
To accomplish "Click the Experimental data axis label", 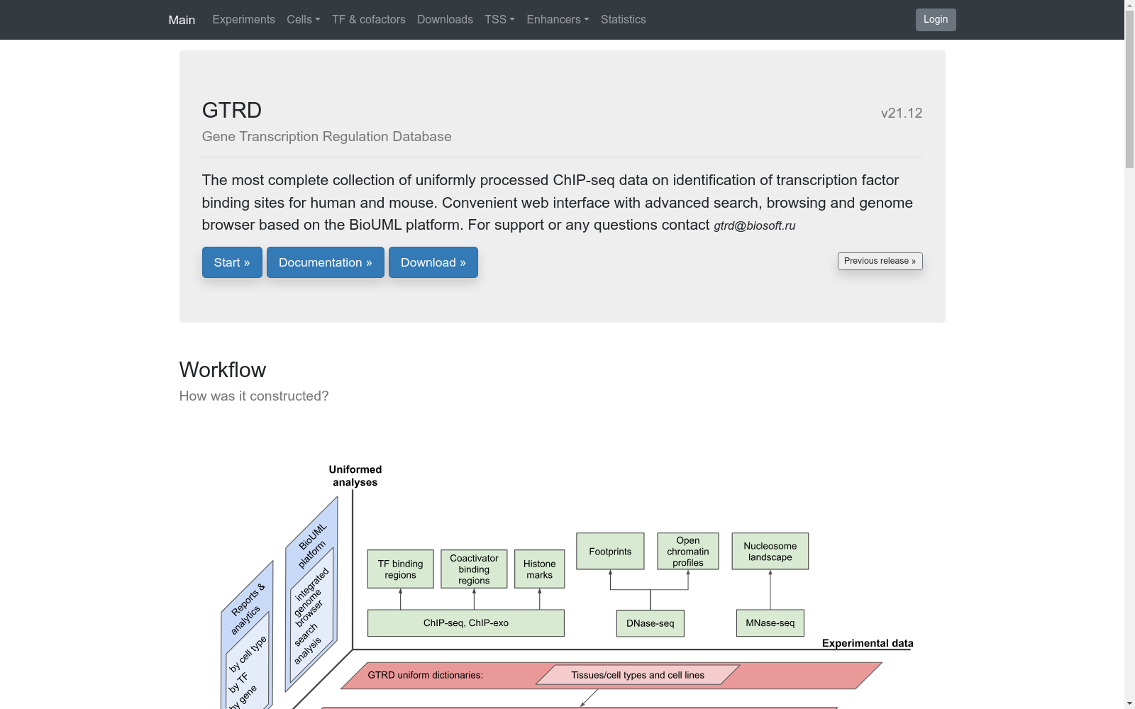I will [868, 643].
